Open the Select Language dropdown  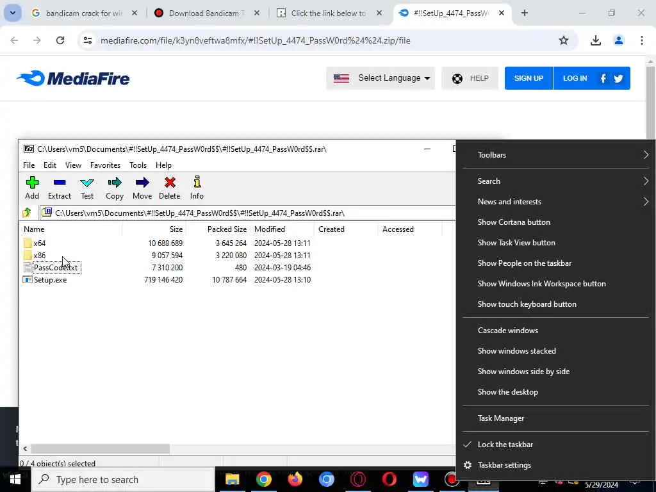[381, 78]
